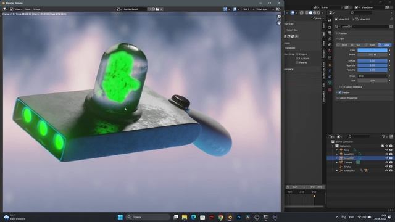Toggle the Locations checkbox

[297, 58]
